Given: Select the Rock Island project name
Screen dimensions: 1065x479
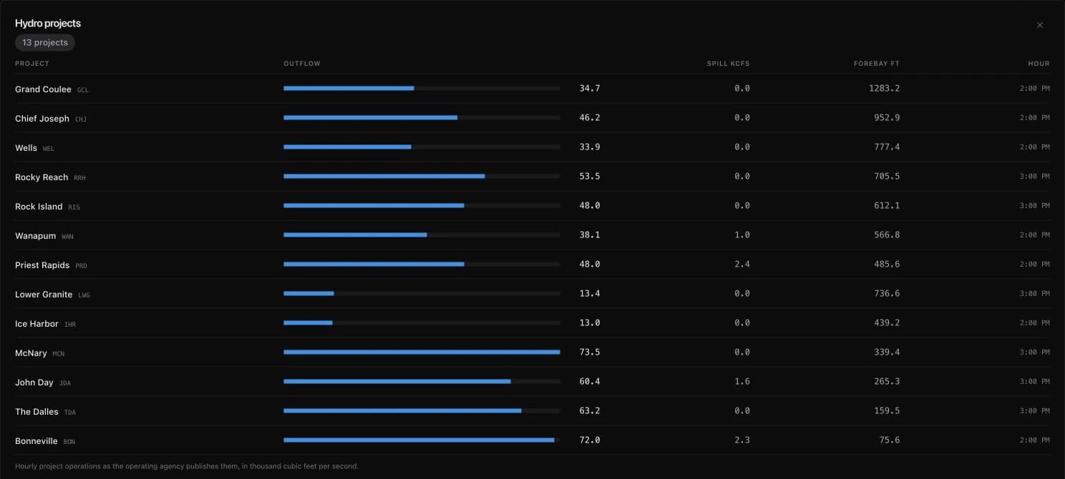Looking at the screenshot, I should pos(39,207).
